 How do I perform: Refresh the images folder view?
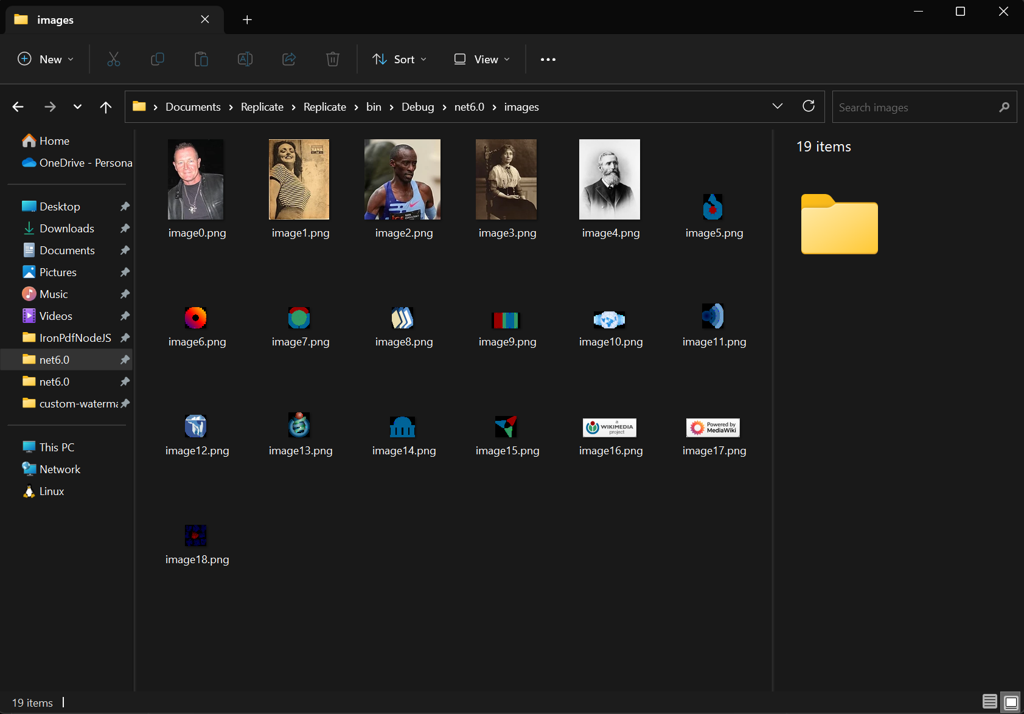[x=809, y=106]
